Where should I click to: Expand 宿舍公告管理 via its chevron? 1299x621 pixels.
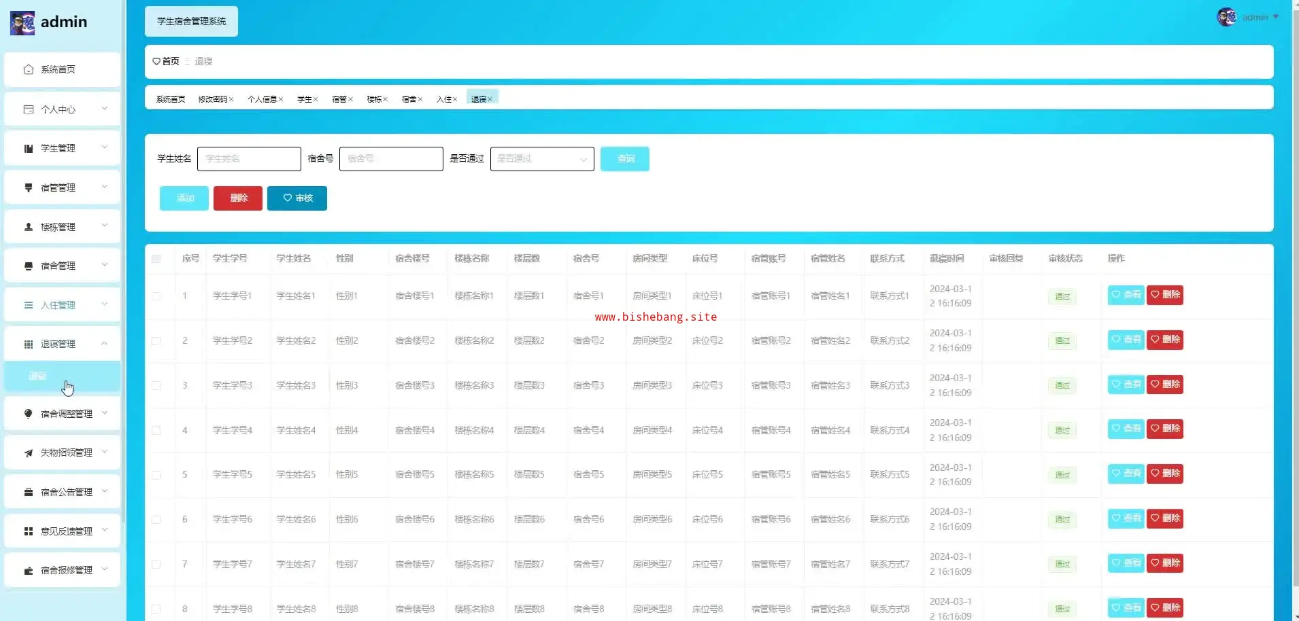click(104, 491)
